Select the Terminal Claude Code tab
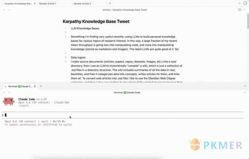The image size is (249, 159). 20,86
